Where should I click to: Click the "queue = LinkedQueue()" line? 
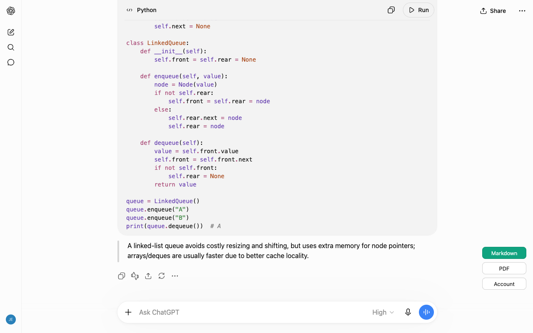[163, 201]
